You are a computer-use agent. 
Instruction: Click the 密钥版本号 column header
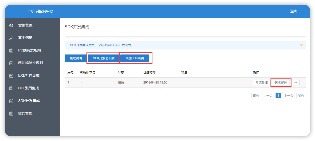tap(88, 72)
